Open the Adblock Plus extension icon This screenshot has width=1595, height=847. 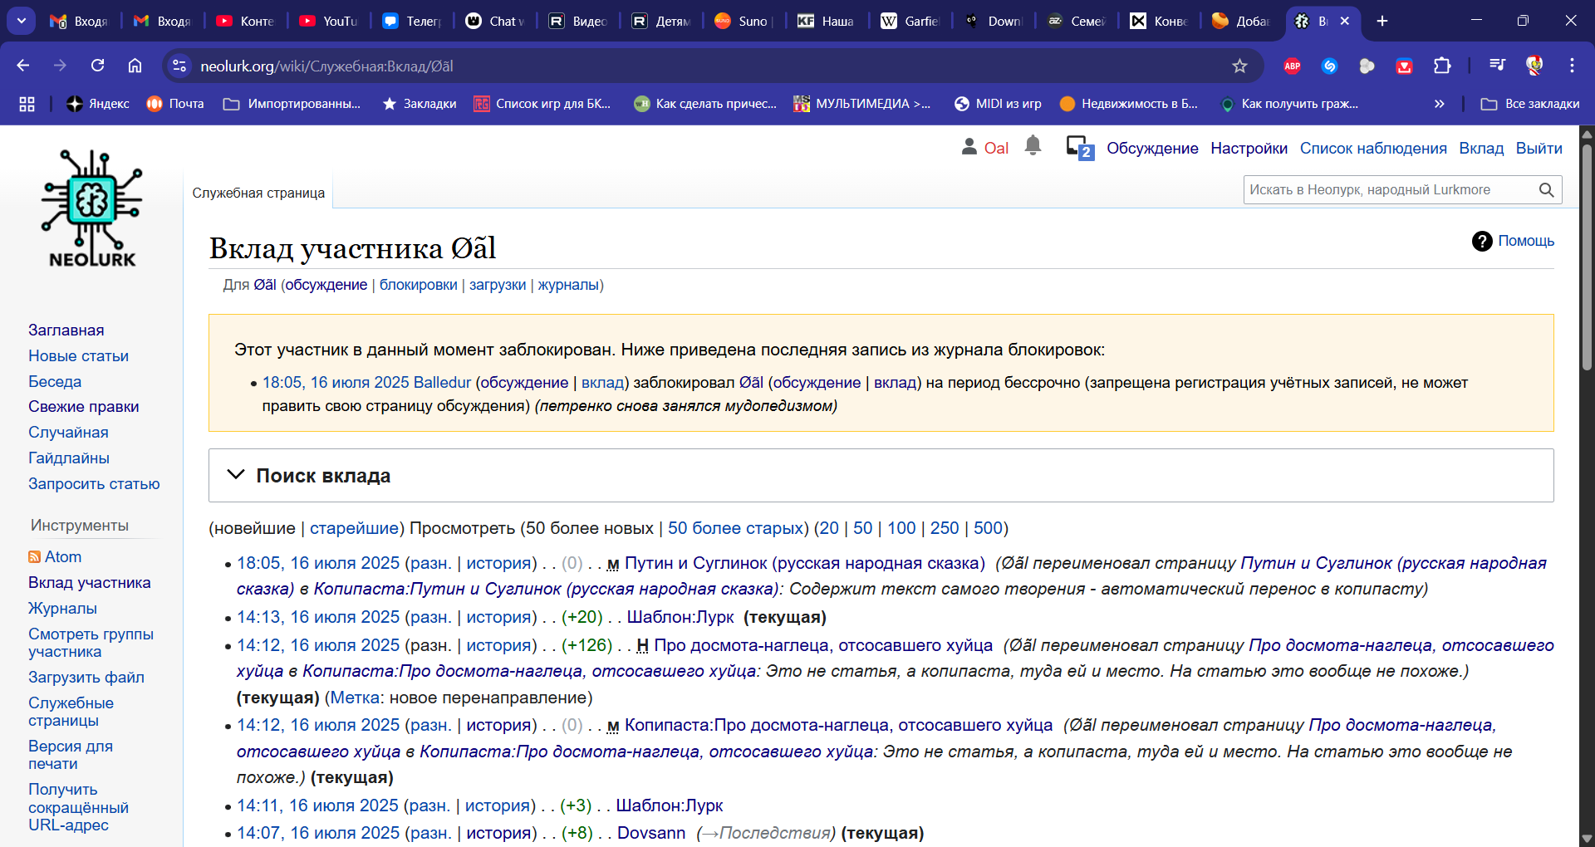coord(1292,66)
